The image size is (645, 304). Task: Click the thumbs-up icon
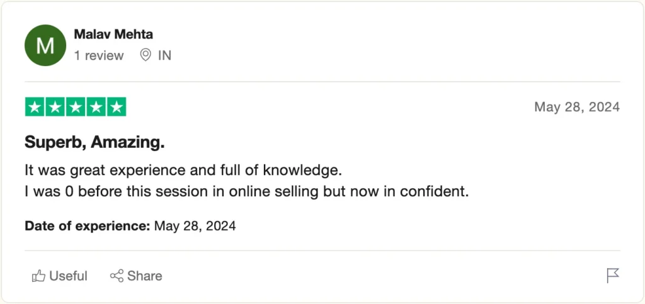pos(38,276)
